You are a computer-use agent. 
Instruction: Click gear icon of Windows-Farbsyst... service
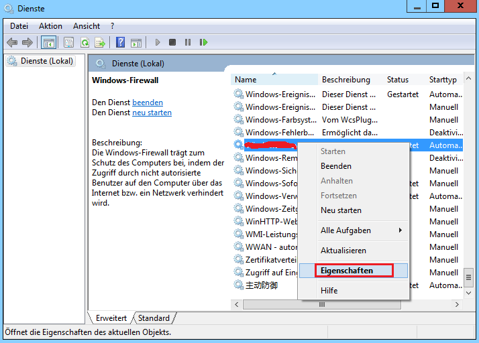(x=239, y=120)
